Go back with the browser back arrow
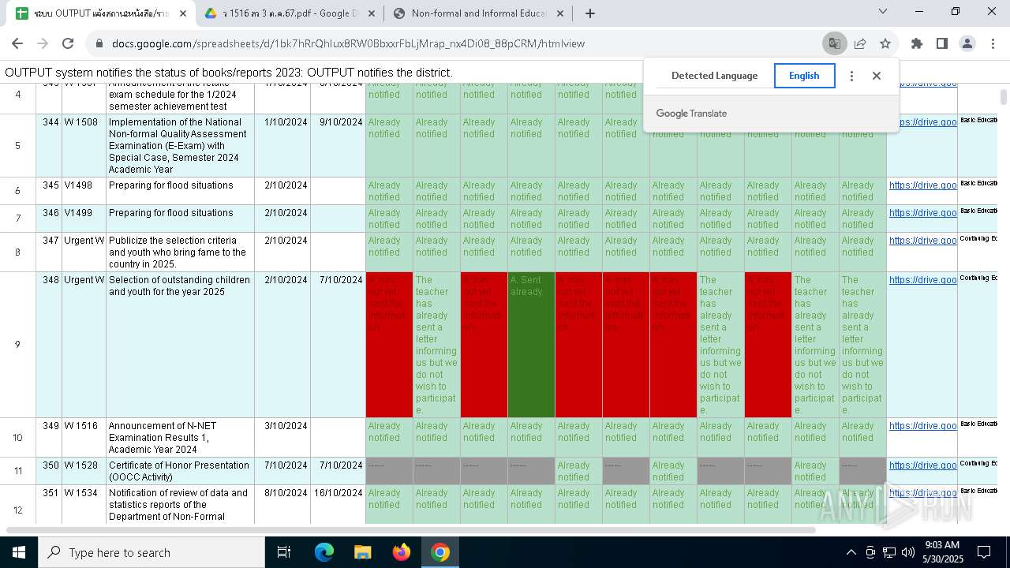1010x568 pixels. pos(17,44)
